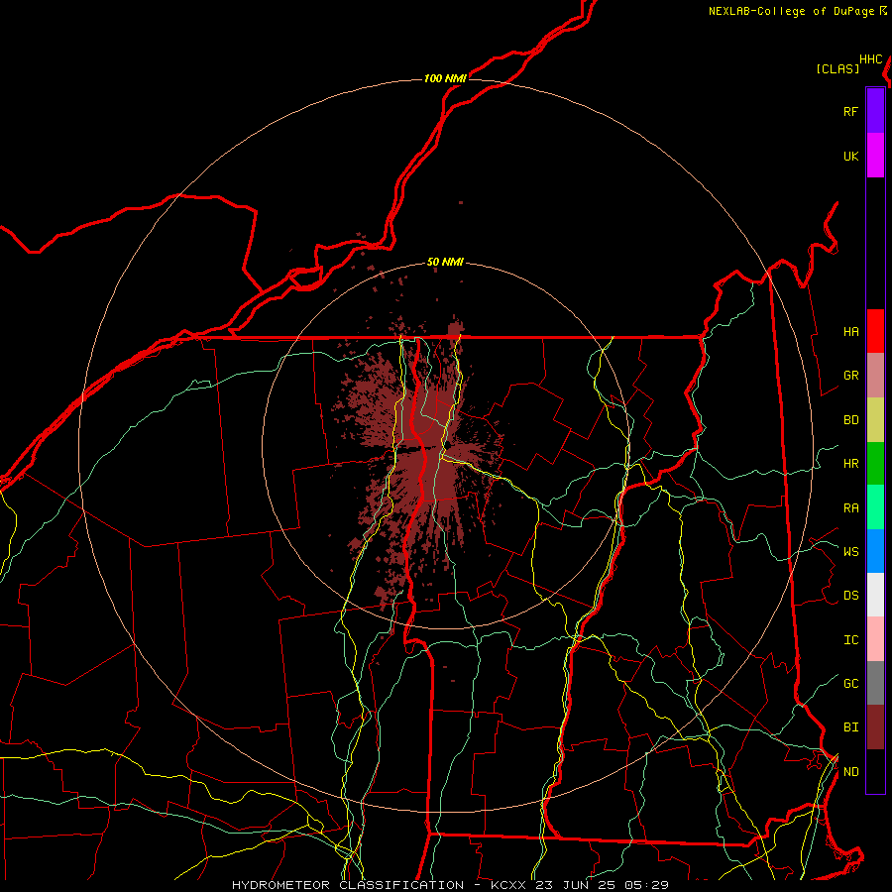
Task: Select the BD yellow legend block
Action: [875, 420]
